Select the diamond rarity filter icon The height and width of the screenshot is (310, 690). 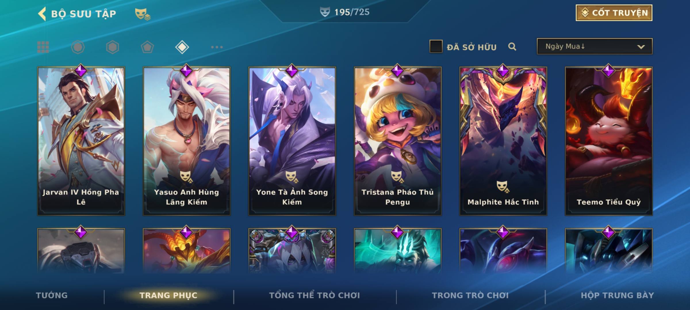click(182, 47)
